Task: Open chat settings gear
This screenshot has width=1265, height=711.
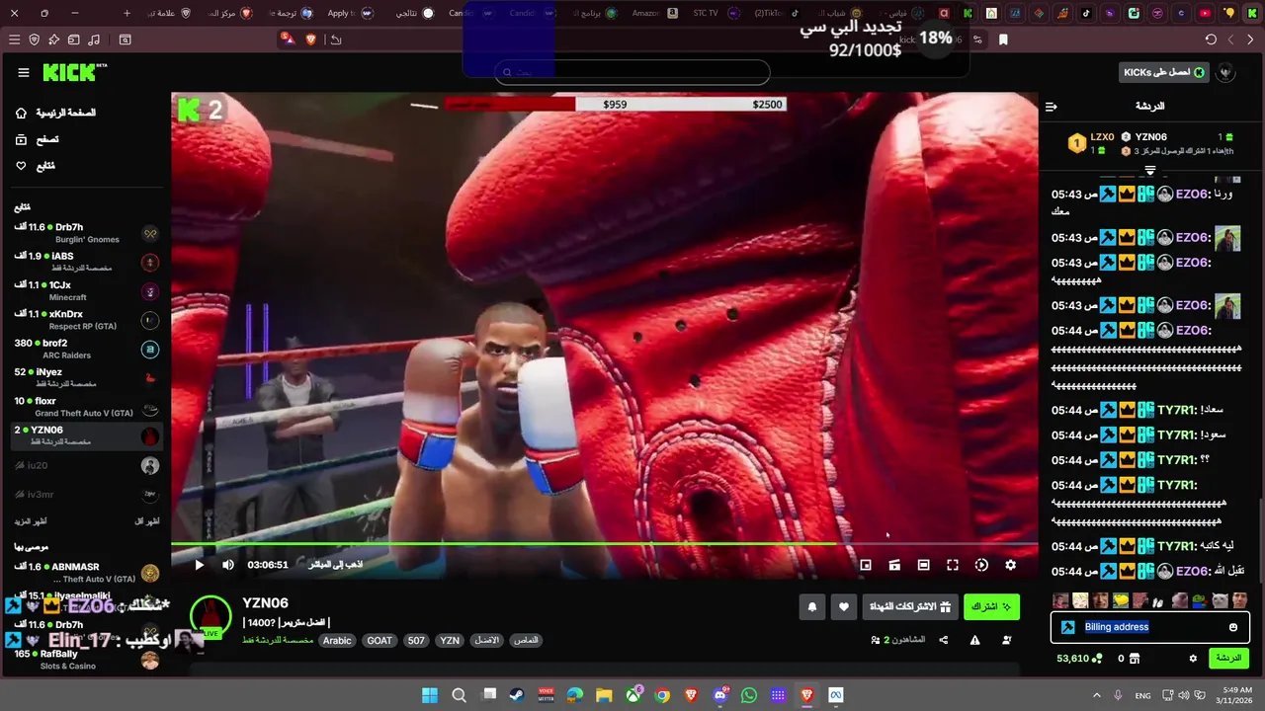Action: click(1193, 659)
